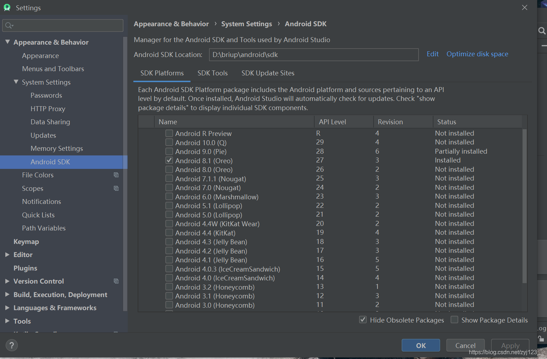Click the Android Studio logo in title bar
This screenshot has width=547, height=359.
(x=7, y=7)
